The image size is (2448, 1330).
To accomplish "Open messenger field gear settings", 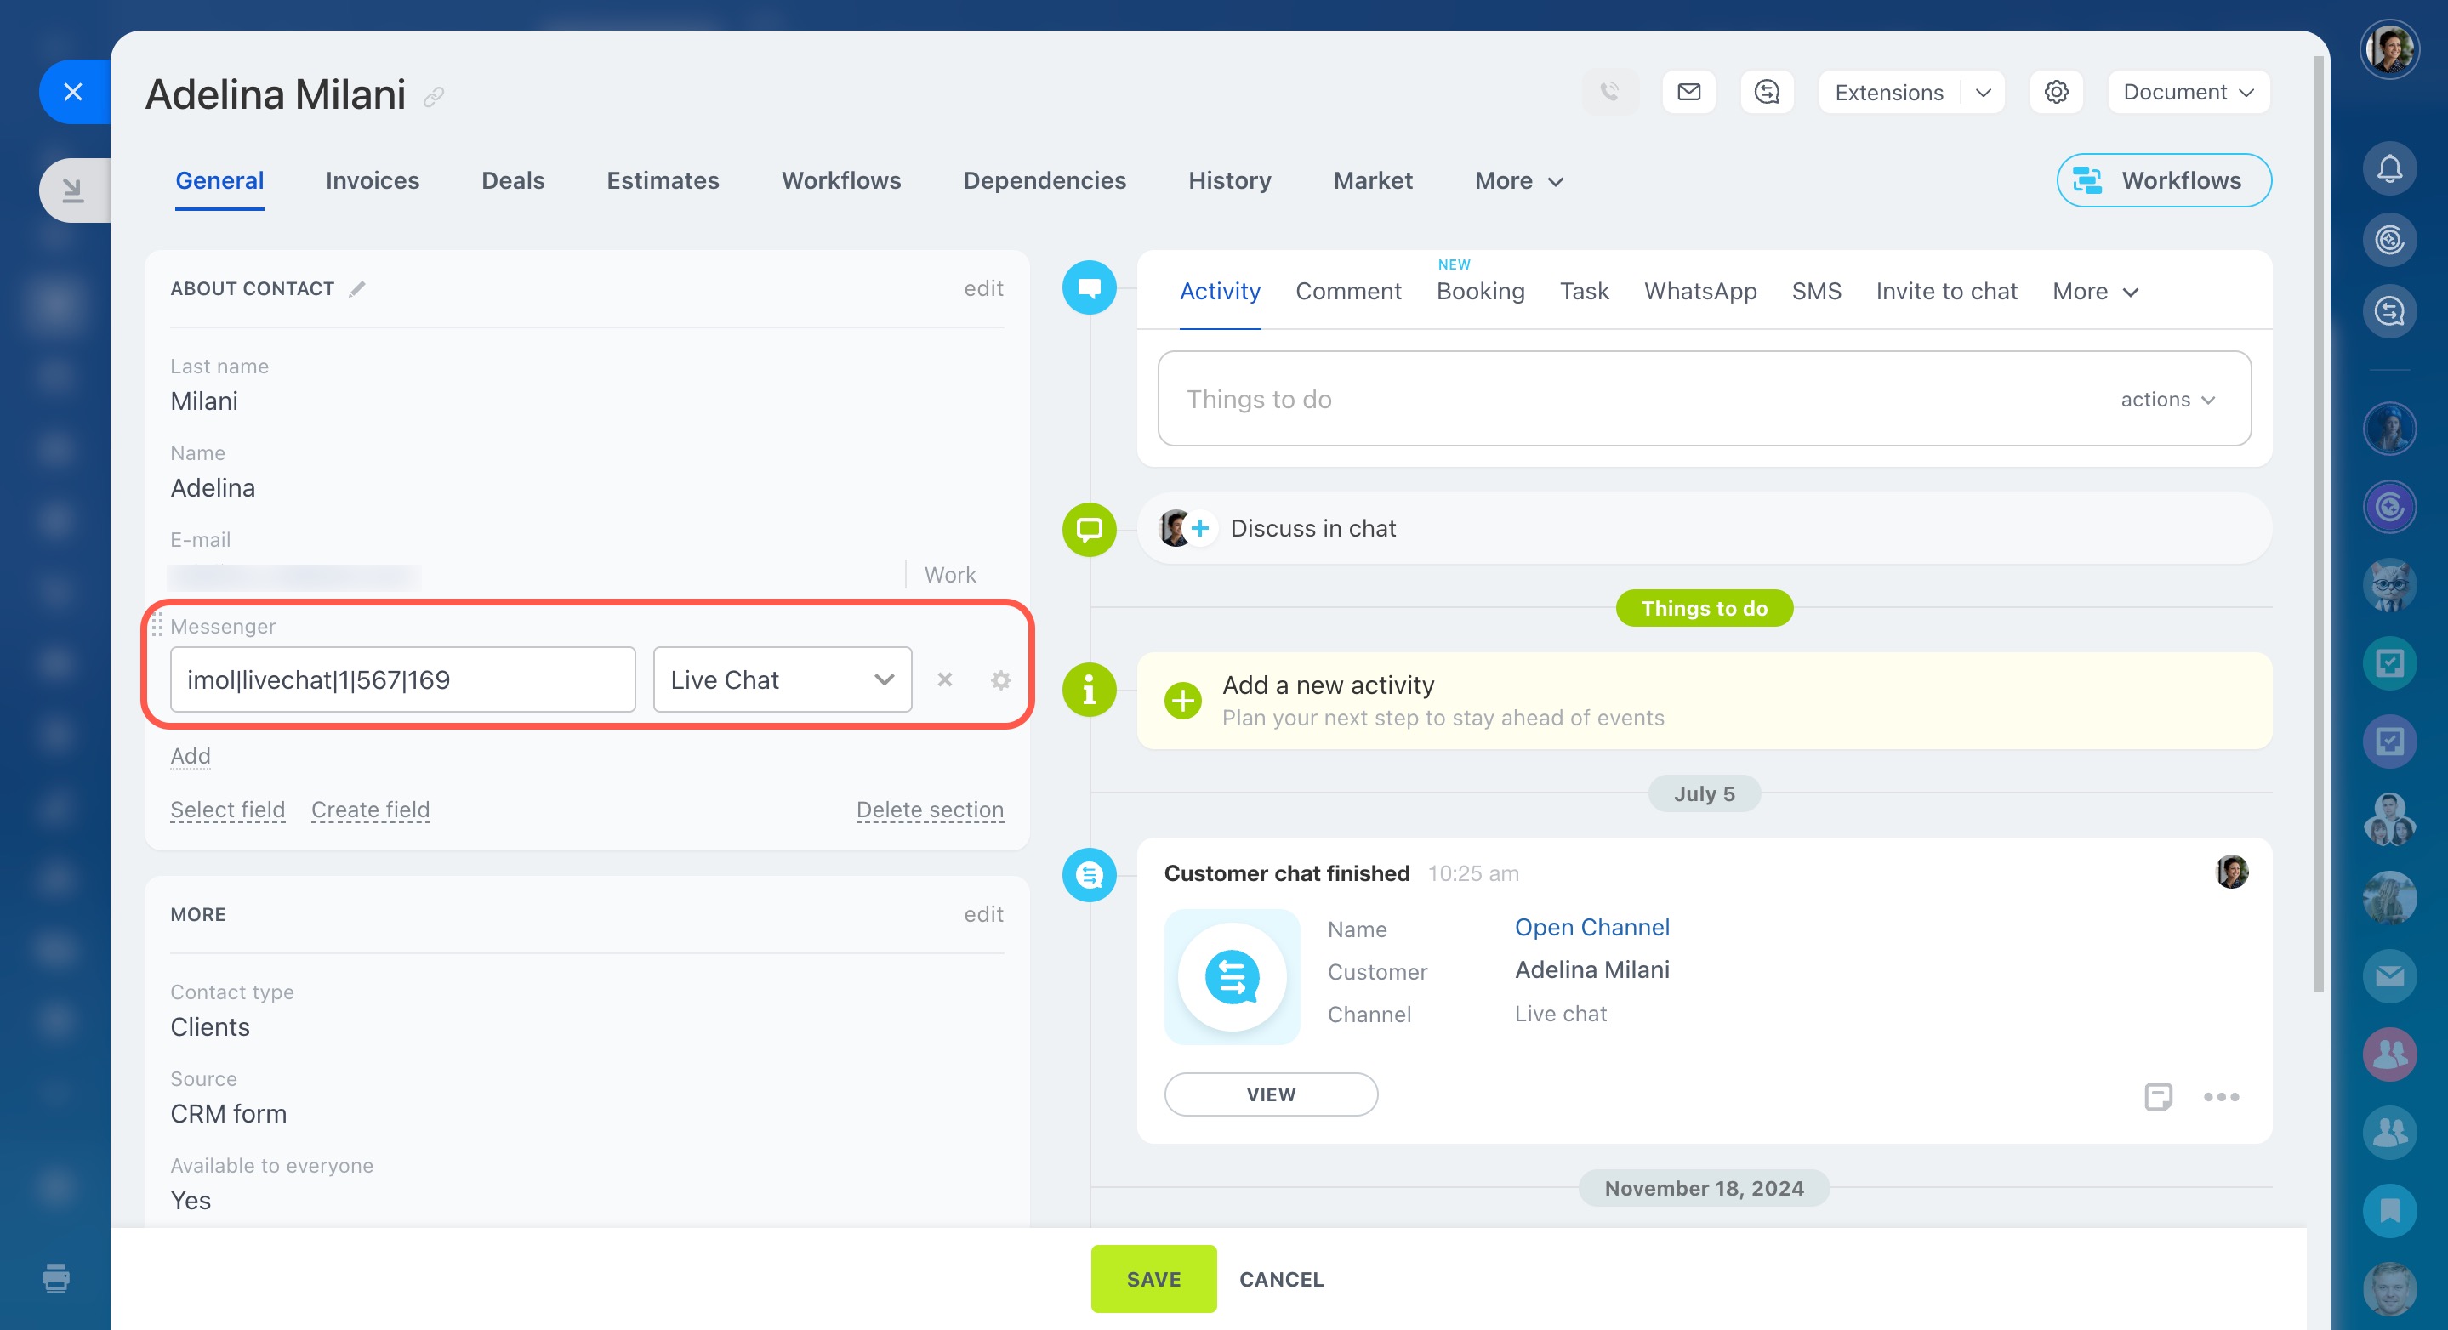I will [1000, 679].
